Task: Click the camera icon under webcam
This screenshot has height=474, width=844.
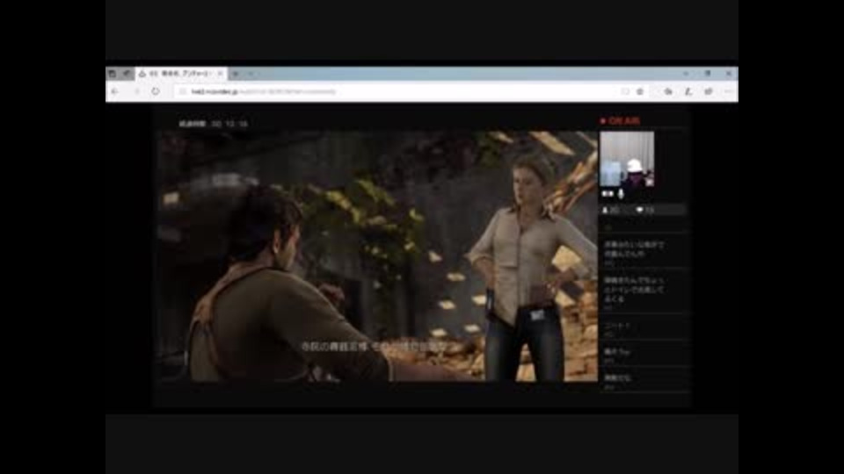Action: click(608, 193)
